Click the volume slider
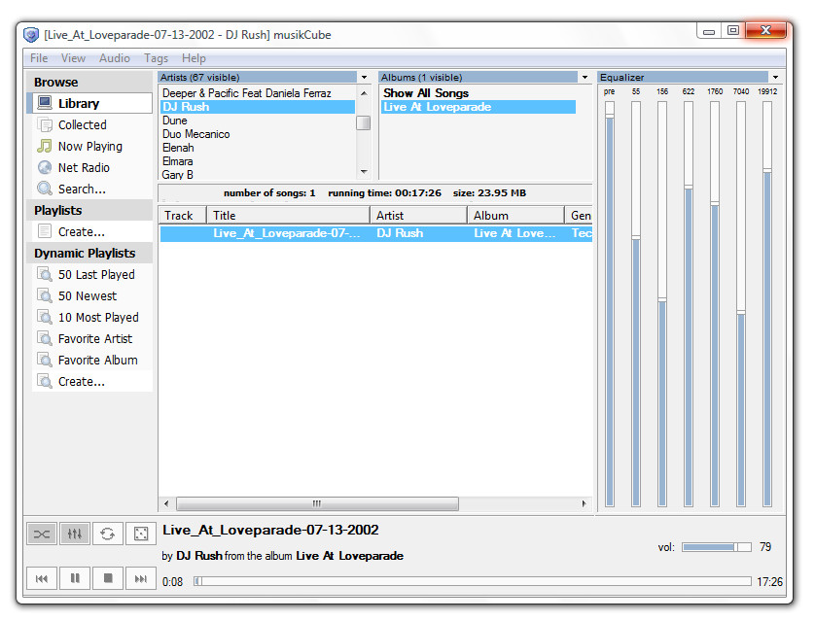This screenshot has width=815, height=621. 717,547
